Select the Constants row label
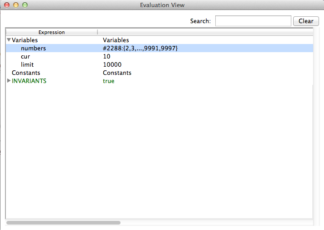This screenshot has height=230, width=324. 26,73
